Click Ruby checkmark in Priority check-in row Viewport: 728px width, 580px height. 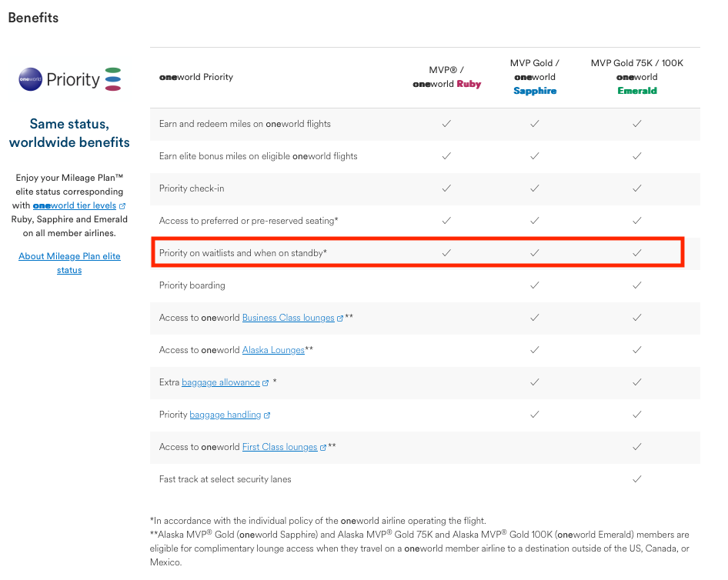(x=446, y=188)
